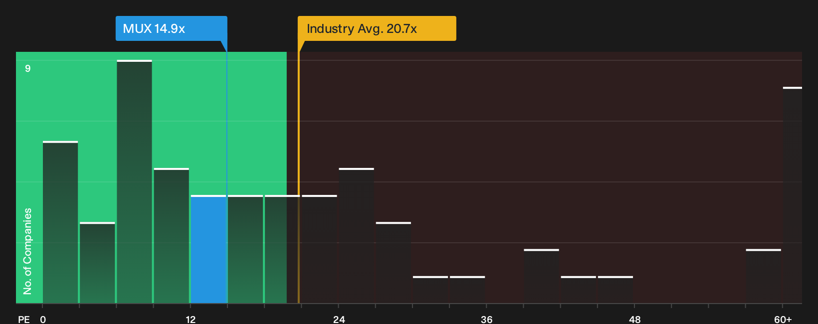
Task: Click the x-axis label 12
Action: [x=191, y=319]
